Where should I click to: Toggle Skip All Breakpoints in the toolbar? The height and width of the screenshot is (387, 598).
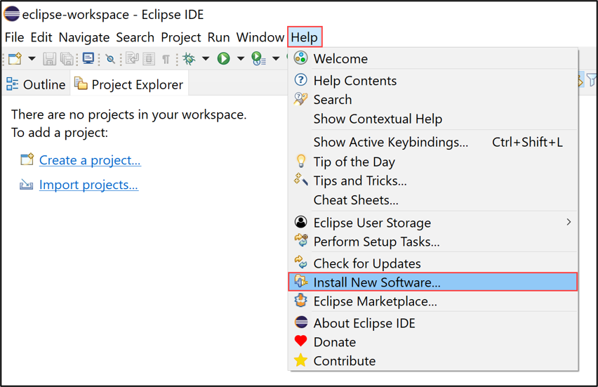click(x=110, y=59)
